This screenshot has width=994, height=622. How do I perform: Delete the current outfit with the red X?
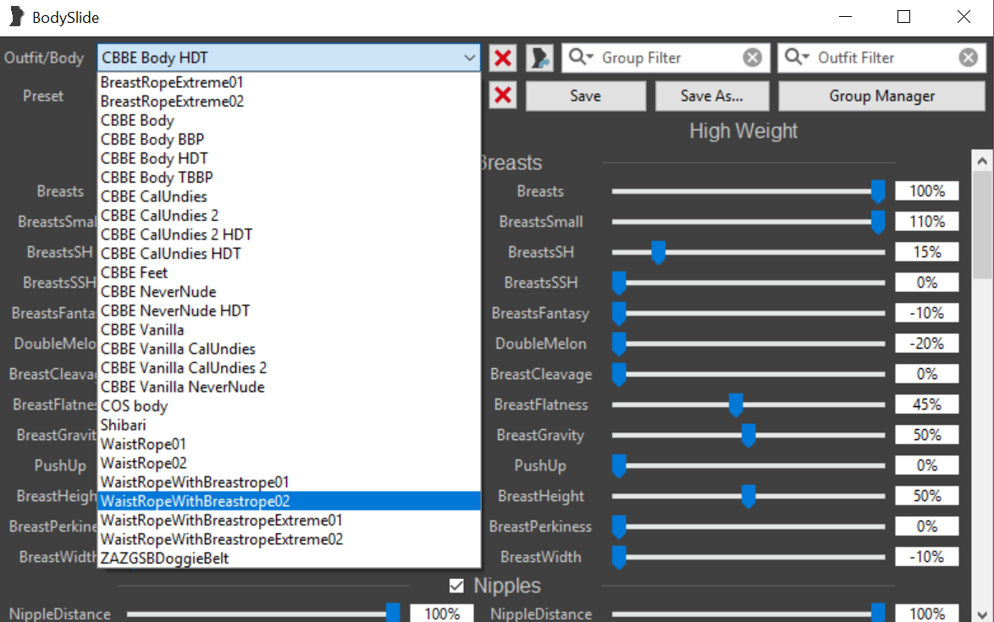[x=503, y=58]
